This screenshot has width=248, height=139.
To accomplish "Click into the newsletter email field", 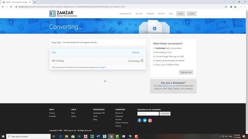I will [x=148, y=114].
